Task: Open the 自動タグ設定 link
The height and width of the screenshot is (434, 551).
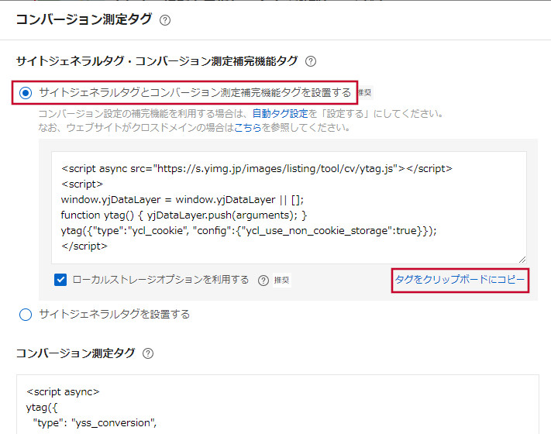Action: click(x=280, y=113)
